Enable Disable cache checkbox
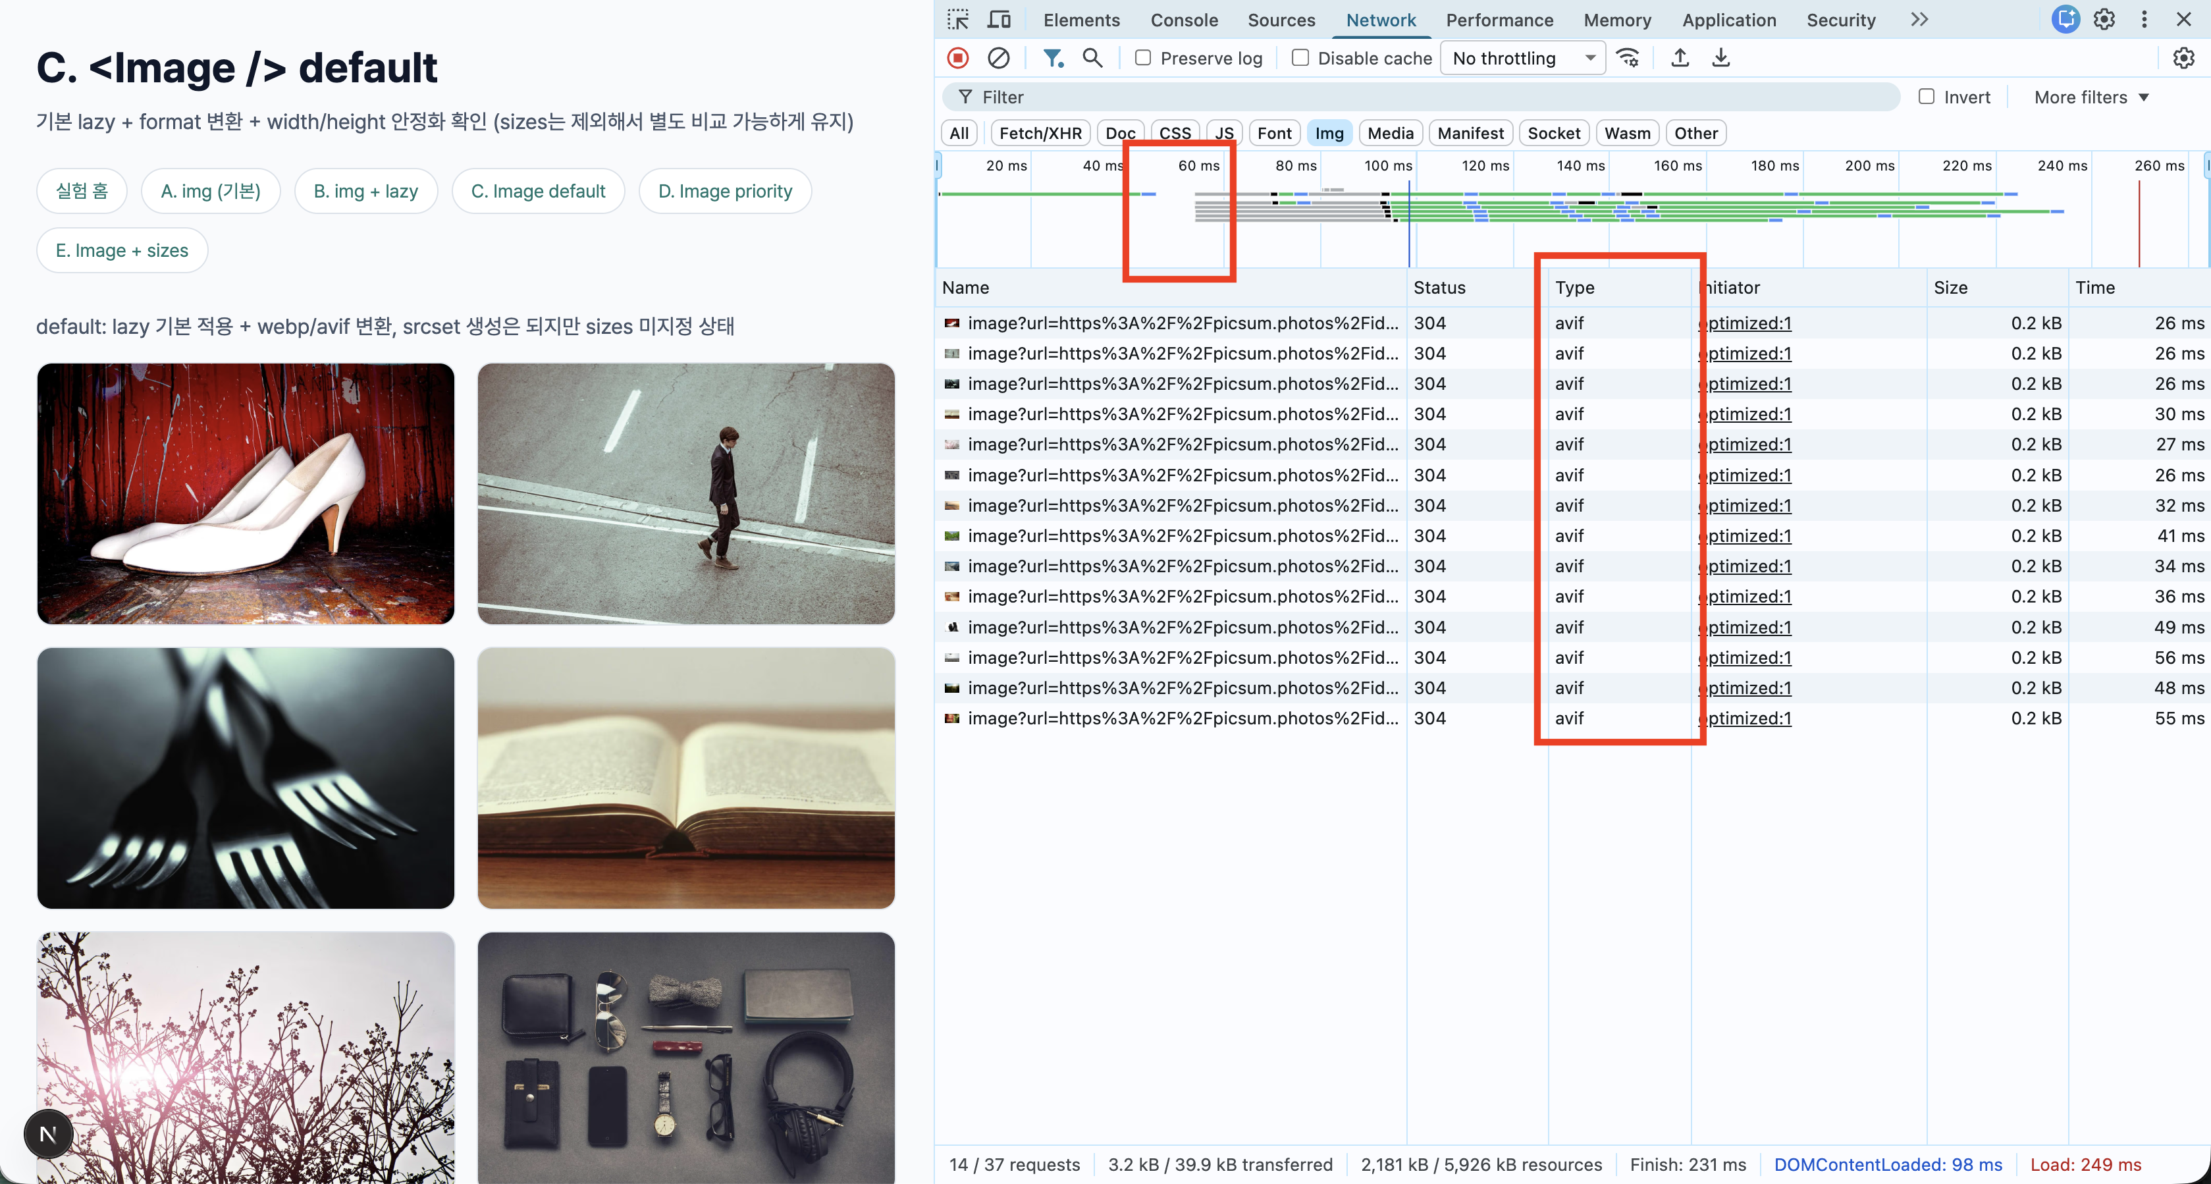This screenshot has width=2211, height=1184. [1300, 57]
